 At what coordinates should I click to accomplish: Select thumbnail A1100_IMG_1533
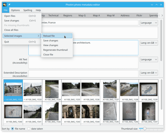[x=33, y=90]
